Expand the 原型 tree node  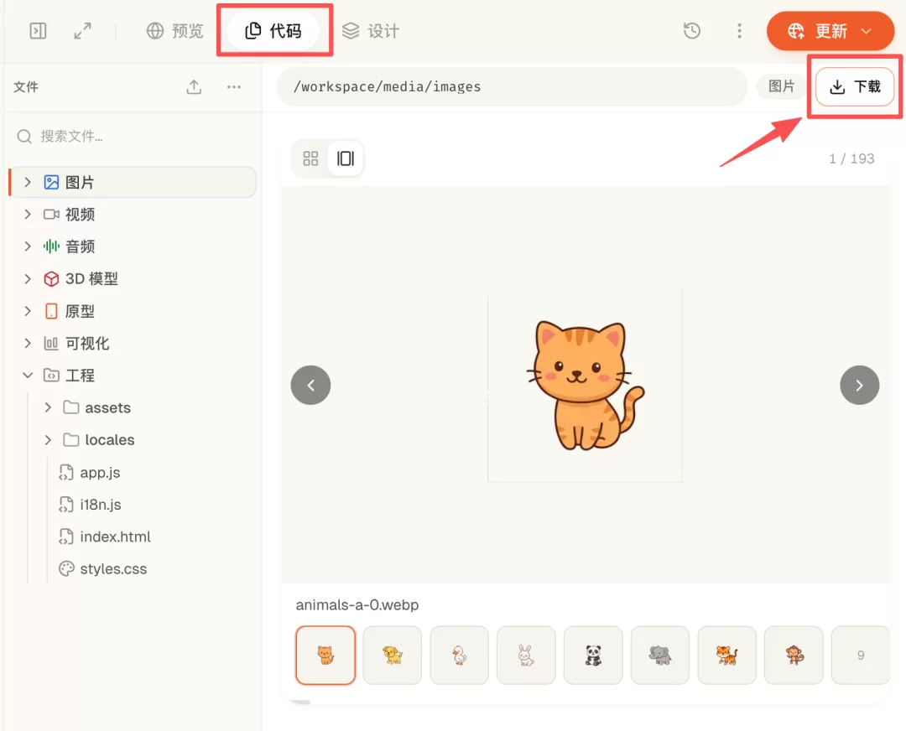(x=28, y=311)
